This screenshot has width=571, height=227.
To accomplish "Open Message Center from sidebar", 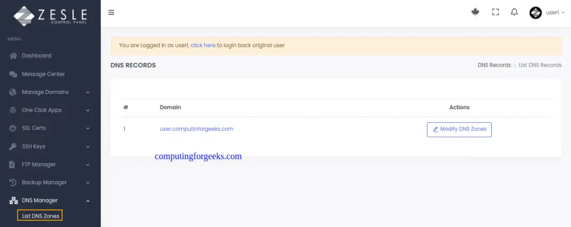I will point(43,74).
